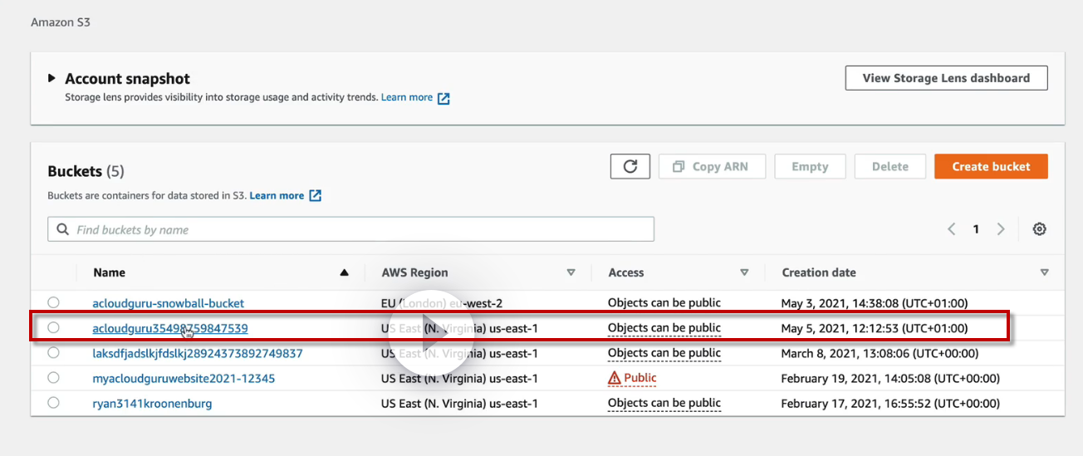Click the Find buckets by name field
Screen dimensions: 1083x456
point(357,230)
